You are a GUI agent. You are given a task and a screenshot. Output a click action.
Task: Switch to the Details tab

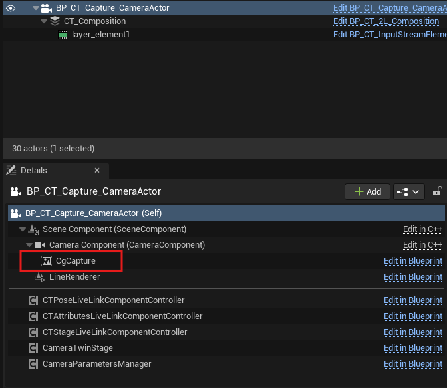tap(33, 171)
